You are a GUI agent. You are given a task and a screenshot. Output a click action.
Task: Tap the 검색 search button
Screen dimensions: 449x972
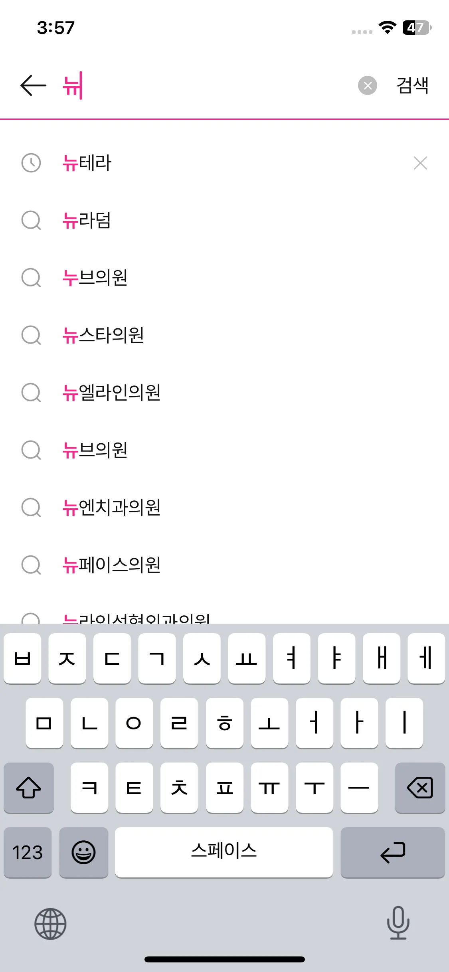[x=413, y=85]
